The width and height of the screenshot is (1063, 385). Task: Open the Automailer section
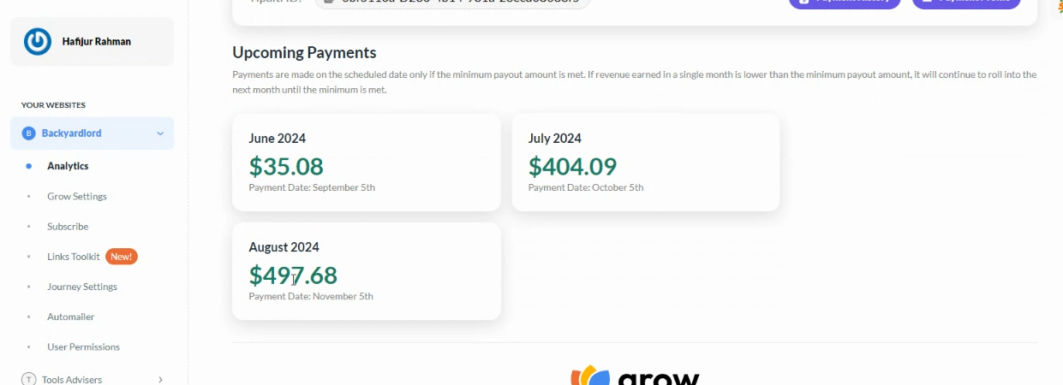click(71, 317)
